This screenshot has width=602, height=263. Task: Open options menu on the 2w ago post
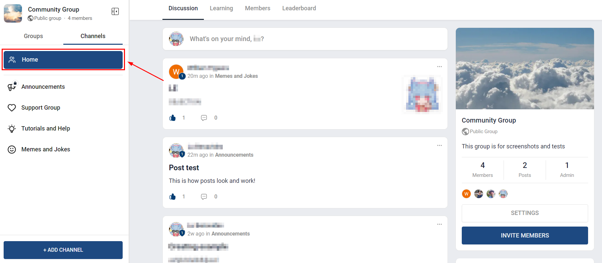(440, 224)
